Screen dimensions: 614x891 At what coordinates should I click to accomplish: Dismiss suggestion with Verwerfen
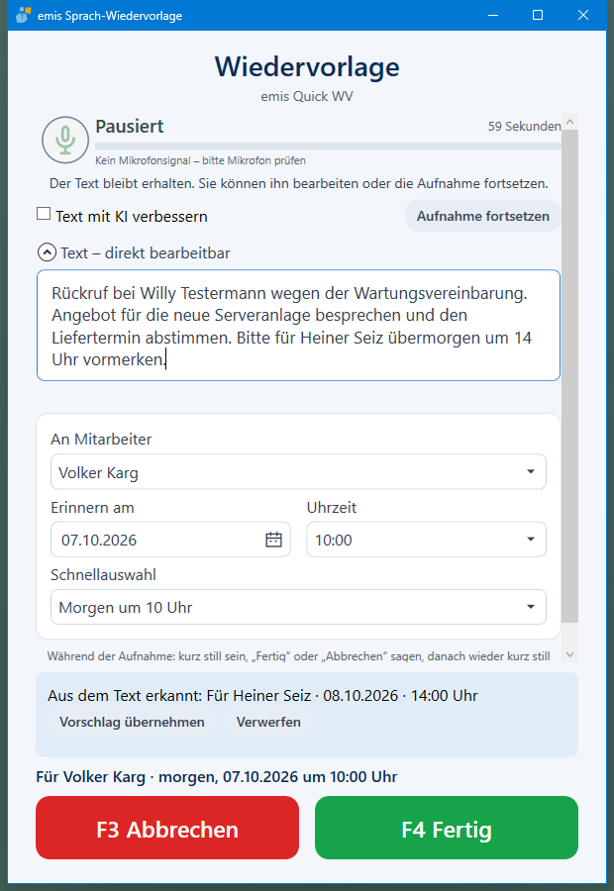click(x=268, y=723)
